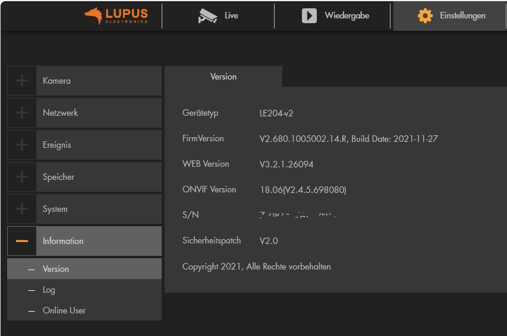Open the Netzwerk settings menu
The width and height of the screenshot is (507, 336).
[x=61, y=113]
